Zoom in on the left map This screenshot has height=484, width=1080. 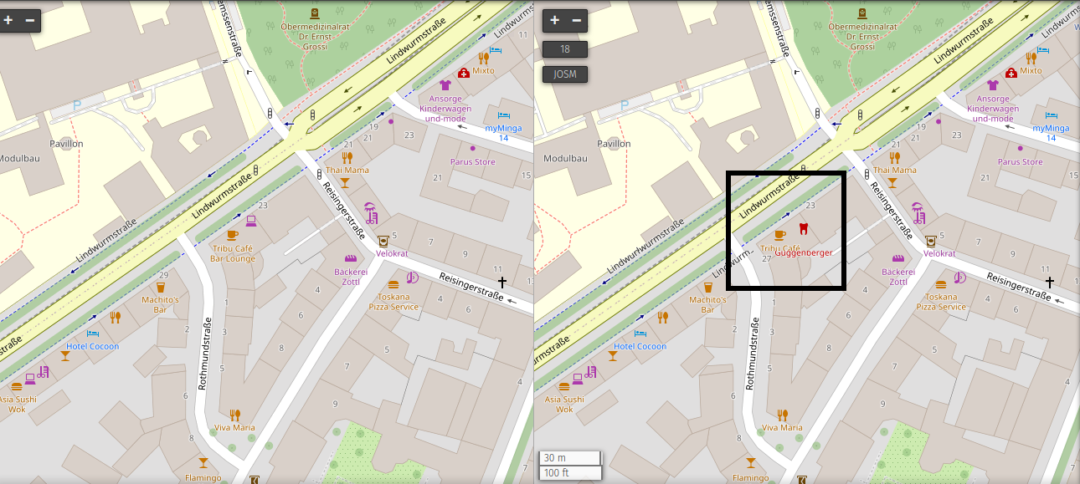pos(8,20)
